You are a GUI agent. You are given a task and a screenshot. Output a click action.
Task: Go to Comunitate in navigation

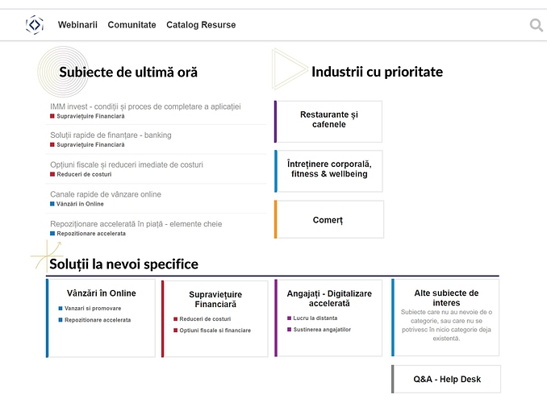pos(132,25)
